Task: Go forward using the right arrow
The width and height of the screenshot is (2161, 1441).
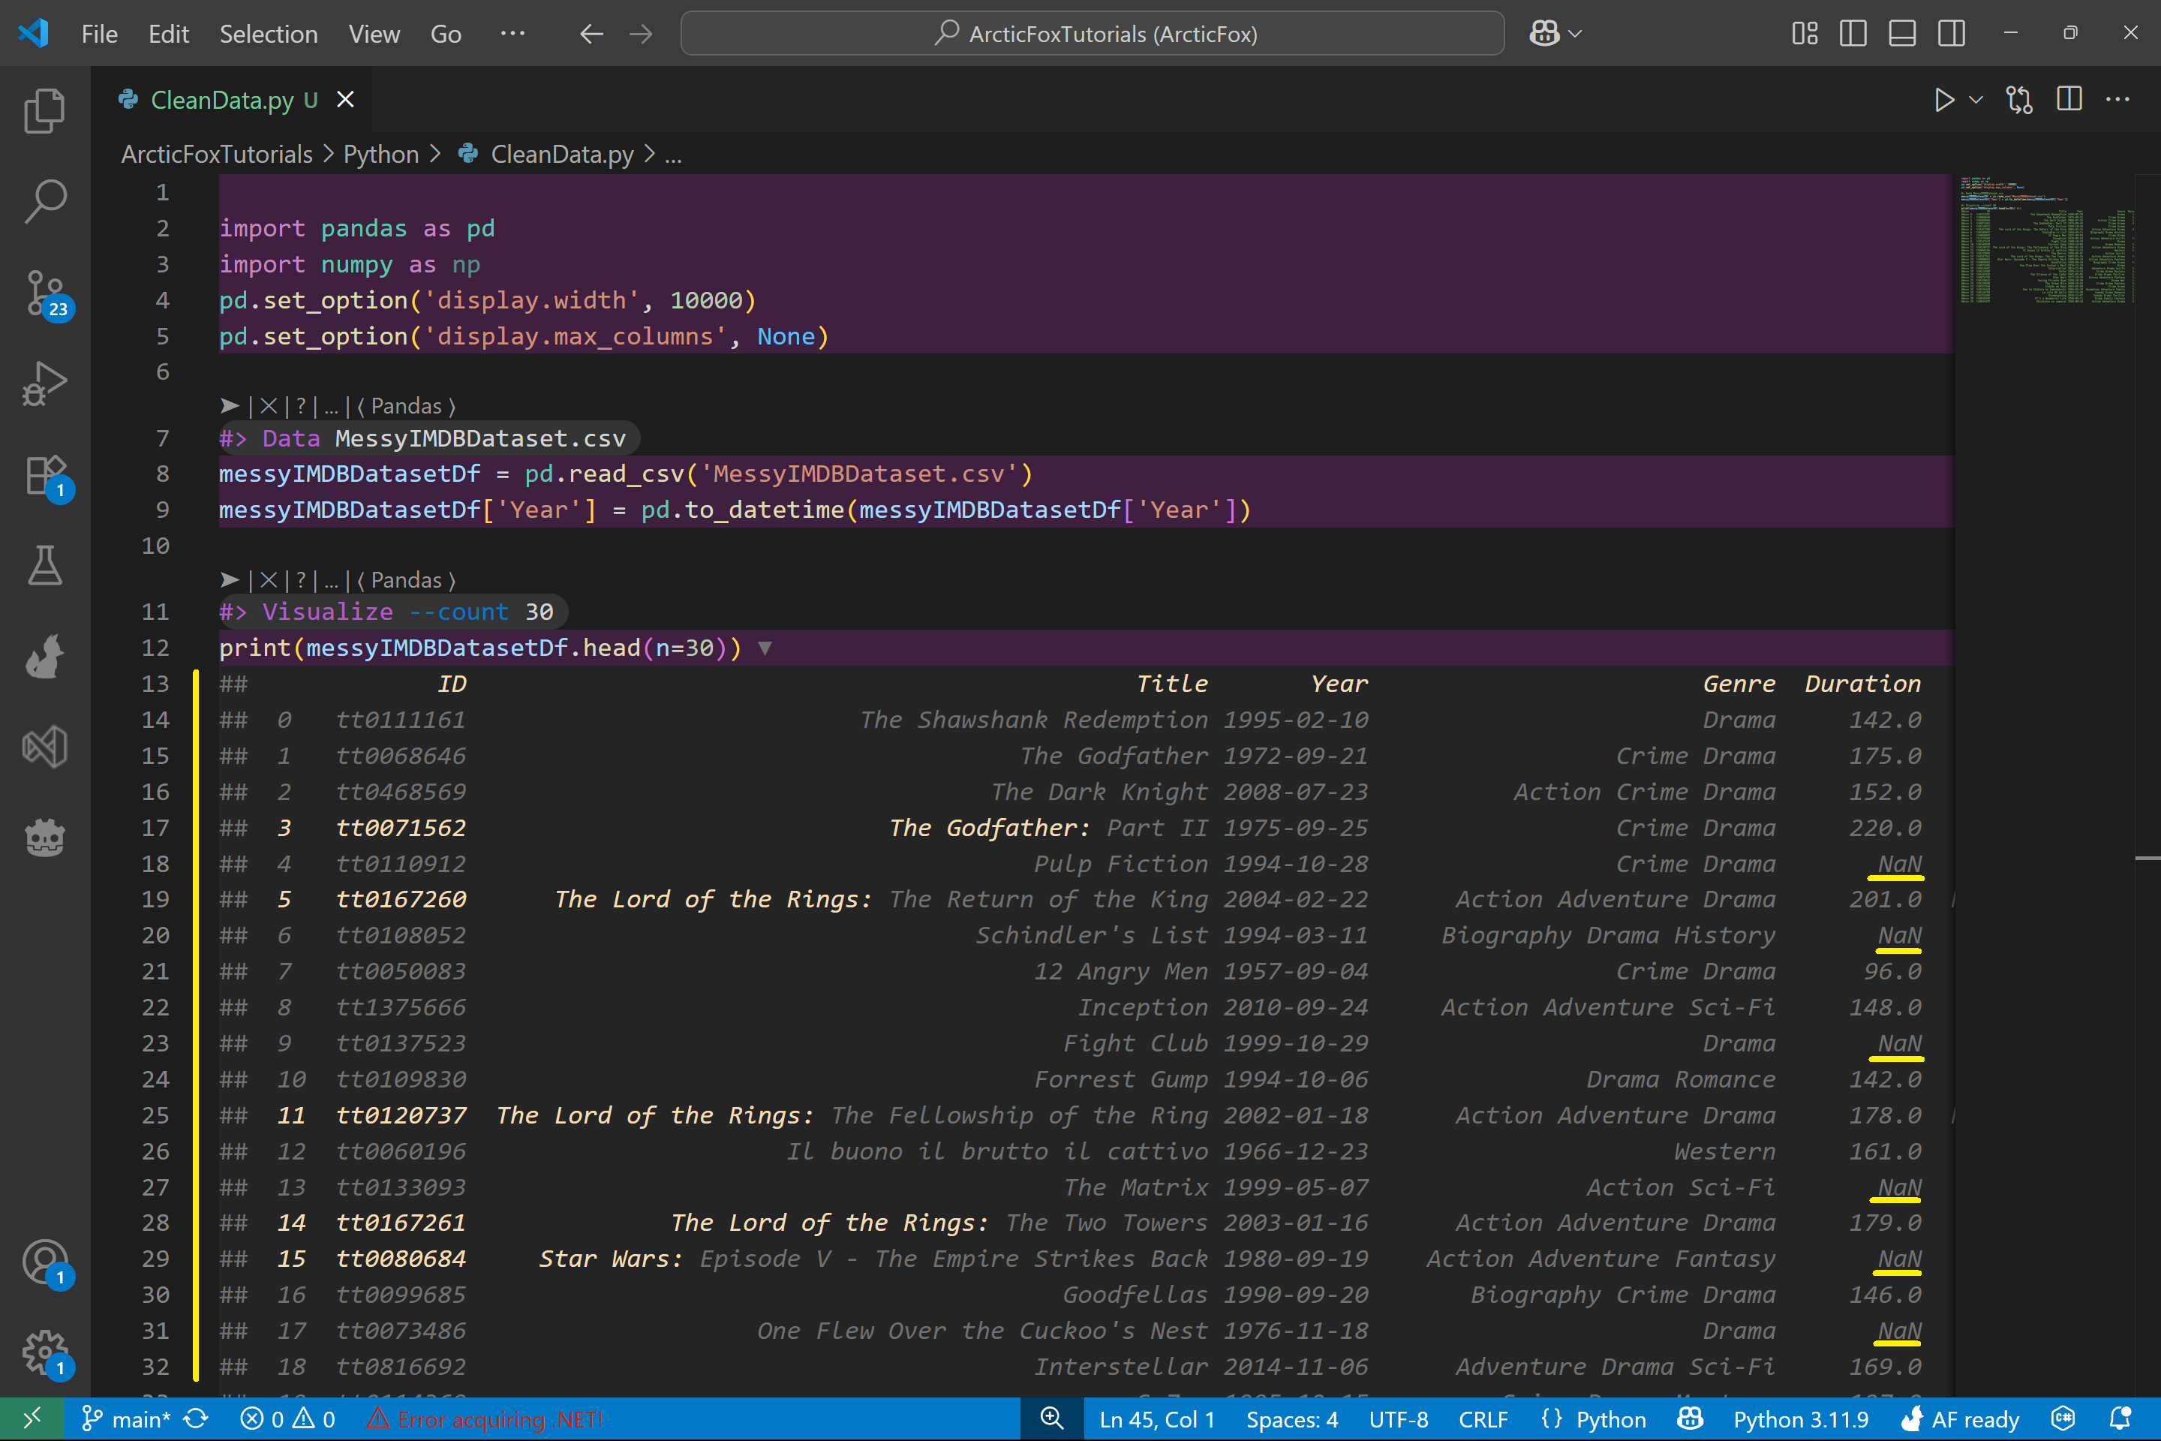Action: pyautogui.click(x=642, y=34)
